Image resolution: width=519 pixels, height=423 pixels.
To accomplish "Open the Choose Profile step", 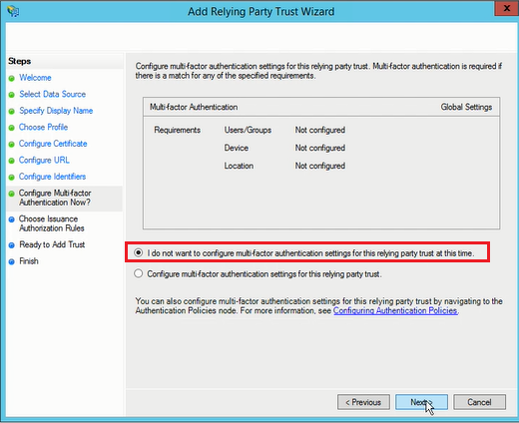I will [x=43, y=127].
